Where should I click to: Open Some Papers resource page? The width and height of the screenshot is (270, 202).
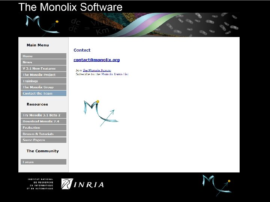(x=43, y=140)
